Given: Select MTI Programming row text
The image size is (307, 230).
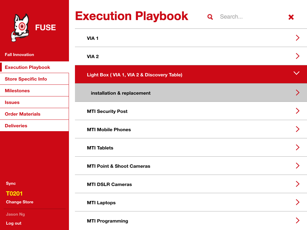Looking at the screenshot, I should tap(108, 221).
